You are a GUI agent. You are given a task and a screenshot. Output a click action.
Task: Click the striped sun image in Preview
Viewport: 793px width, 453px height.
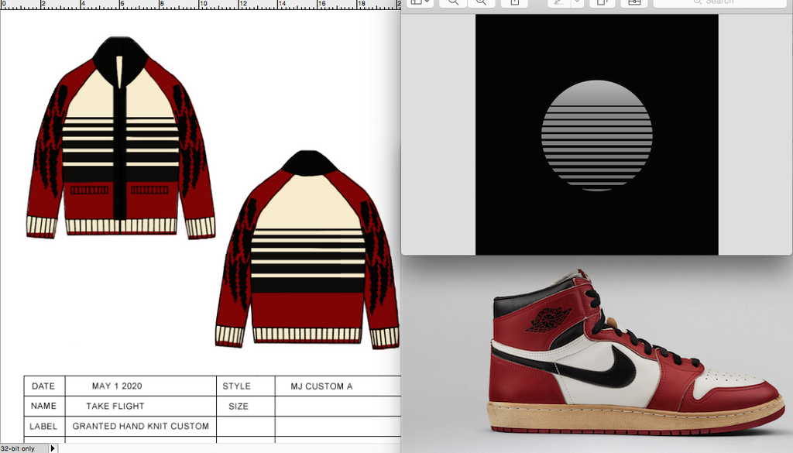pos(597,135)
